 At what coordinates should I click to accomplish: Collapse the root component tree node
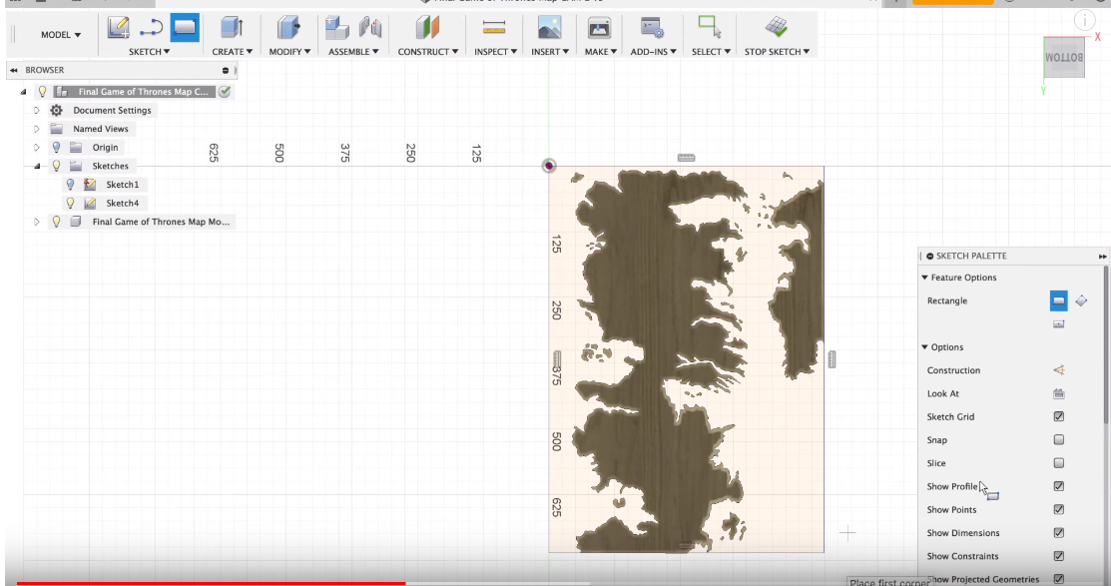(x=23, y=92)
